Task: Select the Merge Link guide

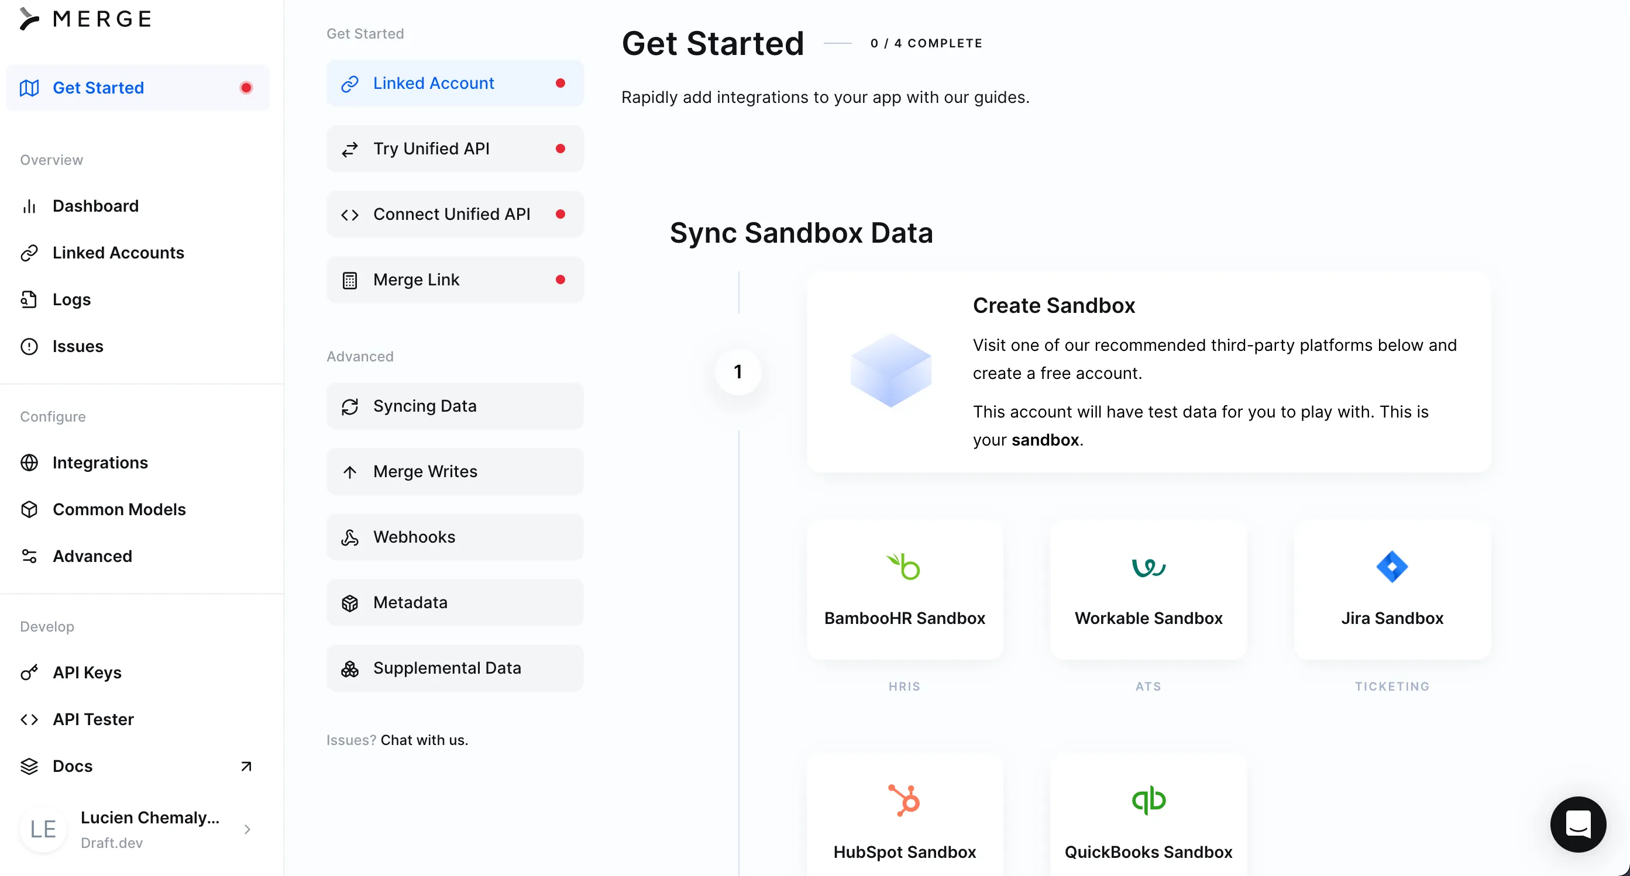Action: (x=455, y=280)
